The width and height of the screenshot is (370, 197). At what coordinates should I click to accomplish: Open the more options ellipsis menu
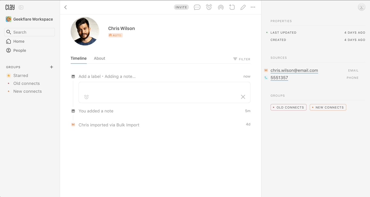[x=253, y=7]
